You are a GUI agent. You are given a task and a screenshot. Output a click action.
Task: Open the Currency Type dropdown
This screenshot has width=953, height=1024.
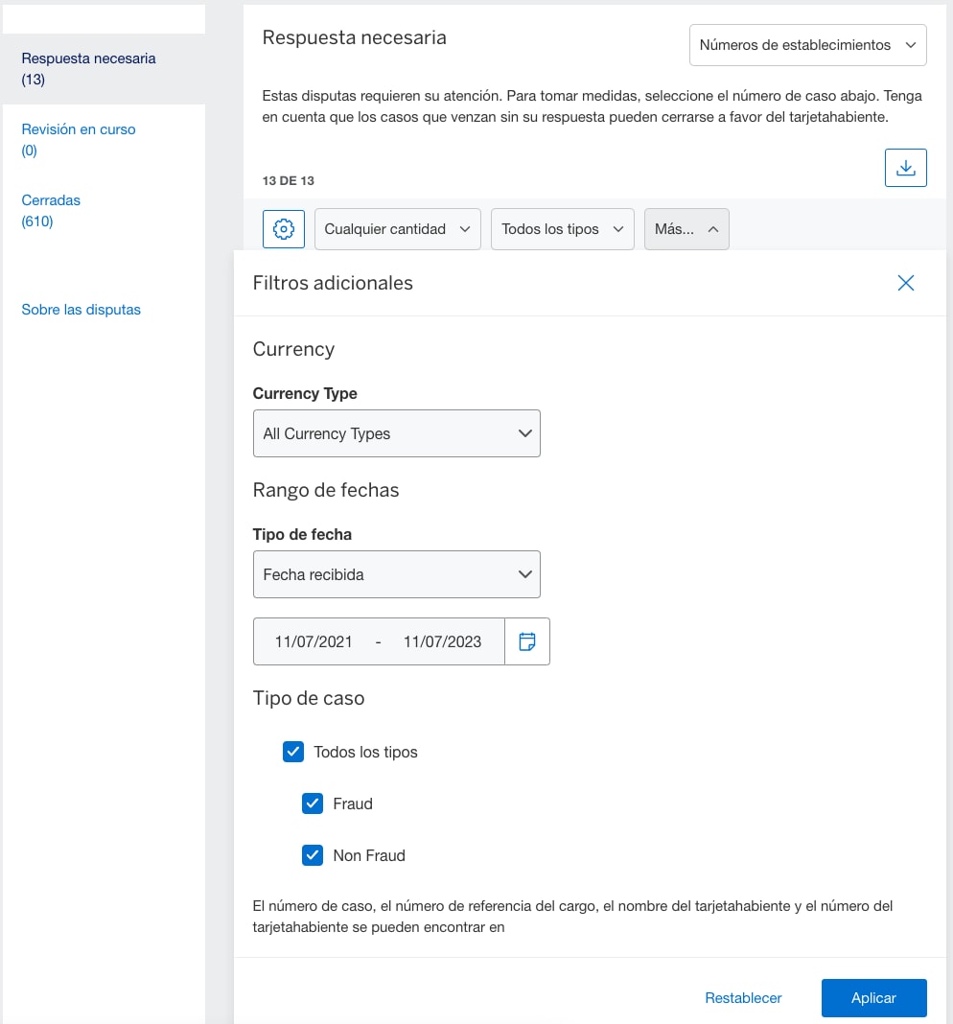click(x=396, y=433)
